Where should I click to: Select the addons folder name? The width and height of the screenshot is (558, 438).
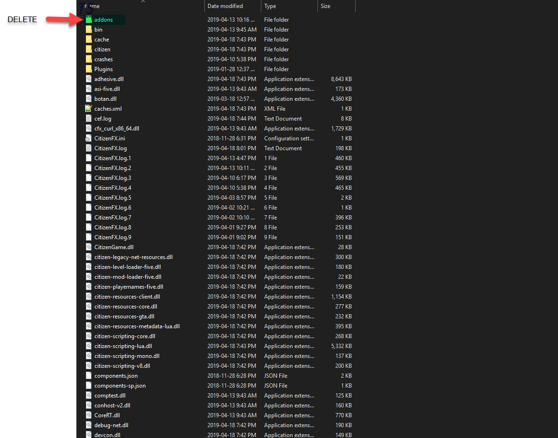coord(104,19)
